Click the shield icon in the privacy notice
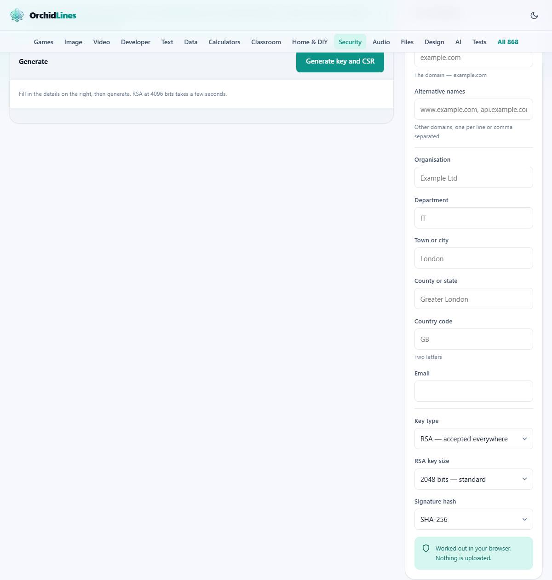The width and height of the screenshot is (552, 580). tap(426, 548)
